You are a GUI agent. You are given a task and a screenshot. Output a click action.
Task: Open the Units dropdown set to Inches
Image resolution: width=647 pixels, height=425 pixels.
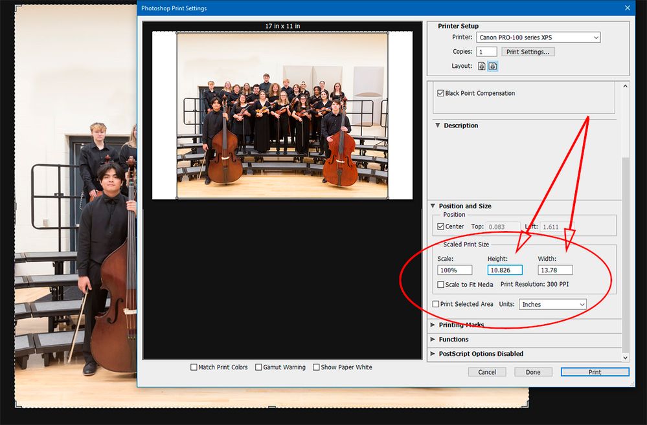[x=552, y=304]
